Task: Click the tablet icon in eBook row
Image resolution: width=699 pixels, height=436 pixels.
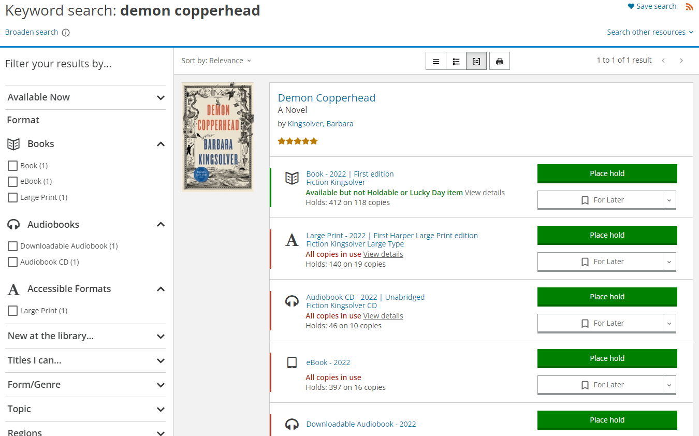Action: coord(292,362)
